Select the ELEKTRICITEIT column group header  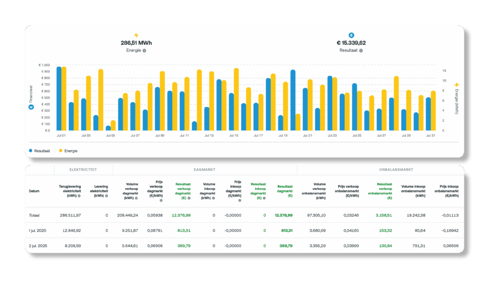click(x=83, y=170)
